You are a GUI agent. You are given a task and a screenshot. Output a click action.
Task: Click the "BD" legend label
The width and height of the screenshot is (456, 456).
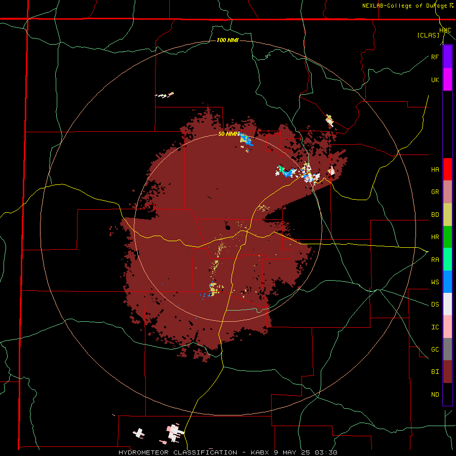435,215
